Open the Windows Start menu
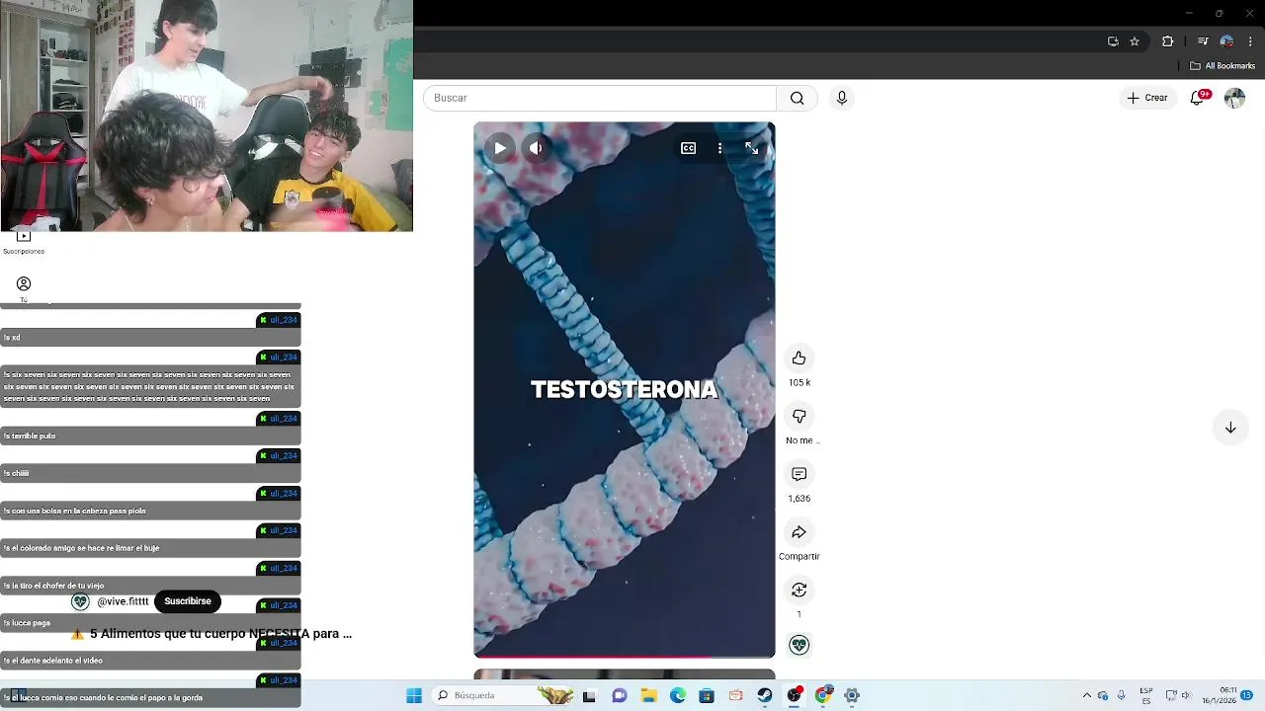Image resolution: width=1265 pixels, height=711 pixels. pos(414,695)
